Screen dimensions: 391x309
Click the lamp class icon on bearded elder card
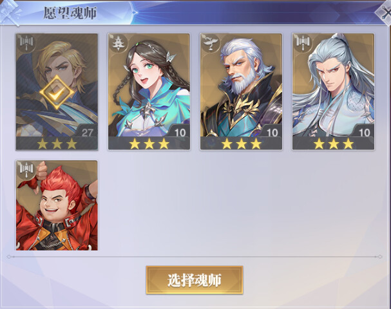(x=211, y=43)
